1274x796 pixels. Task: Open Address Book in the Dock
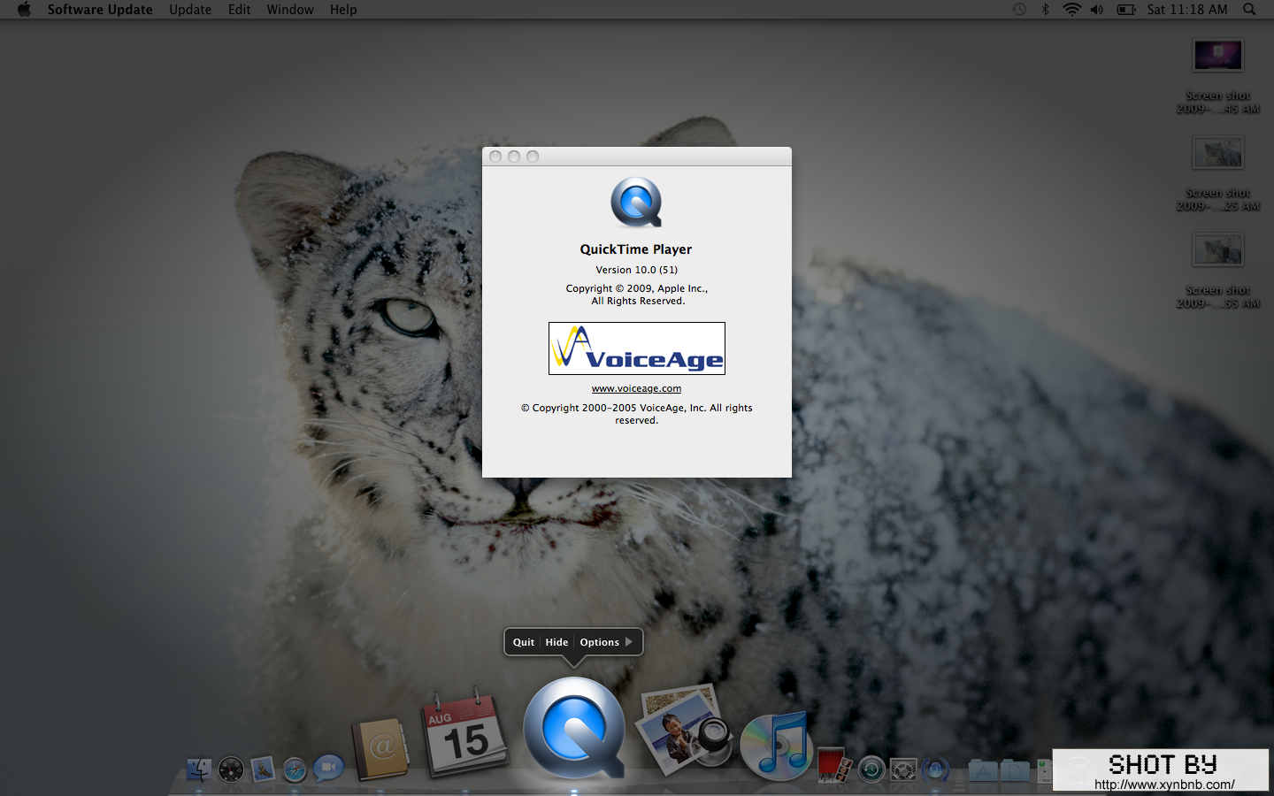pos(381,749)
